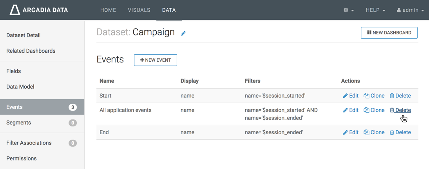Clone the Start event
The image size is (429, 169).
pos(374,96)
